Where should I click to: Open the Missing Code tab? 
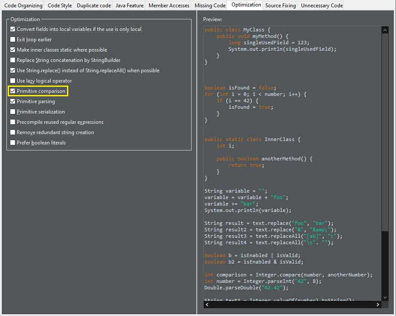coord(210,6)
